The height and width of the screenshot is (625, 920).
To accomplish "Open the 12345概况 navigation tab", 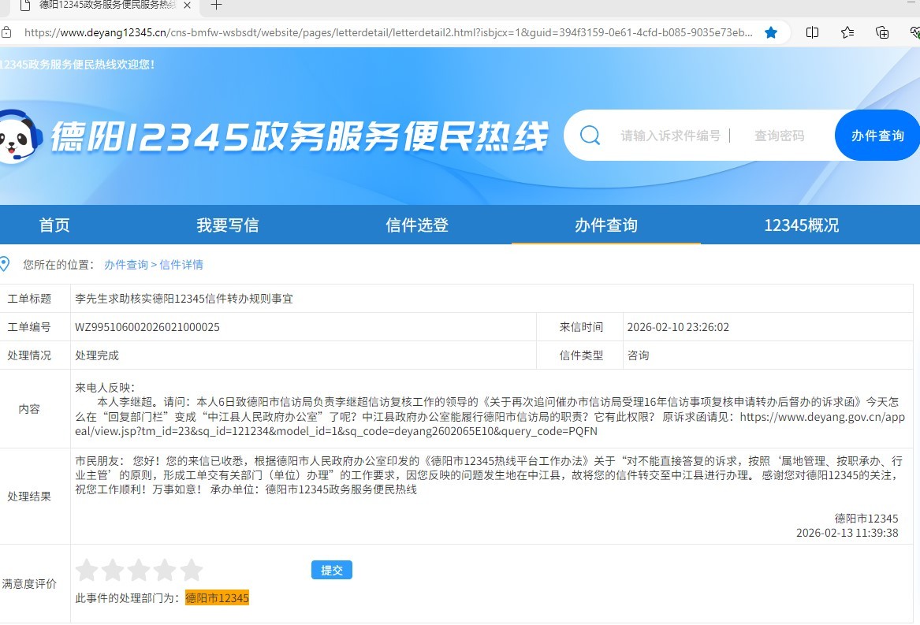I will (801, 225).
